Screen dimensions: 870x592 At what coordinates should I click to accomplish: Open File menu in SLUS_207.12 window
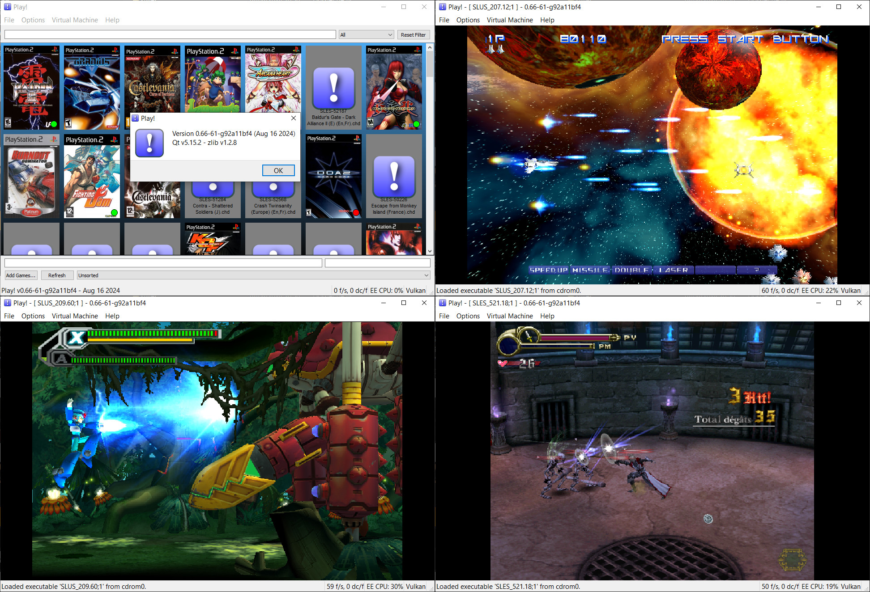[444, 20]
